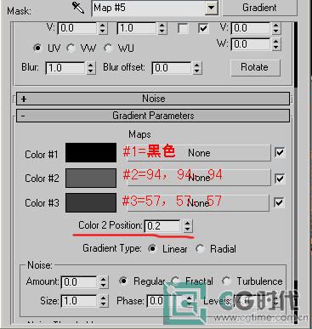Click the V tiling field 1.0
Screen dimensions: 312x329
137,28
